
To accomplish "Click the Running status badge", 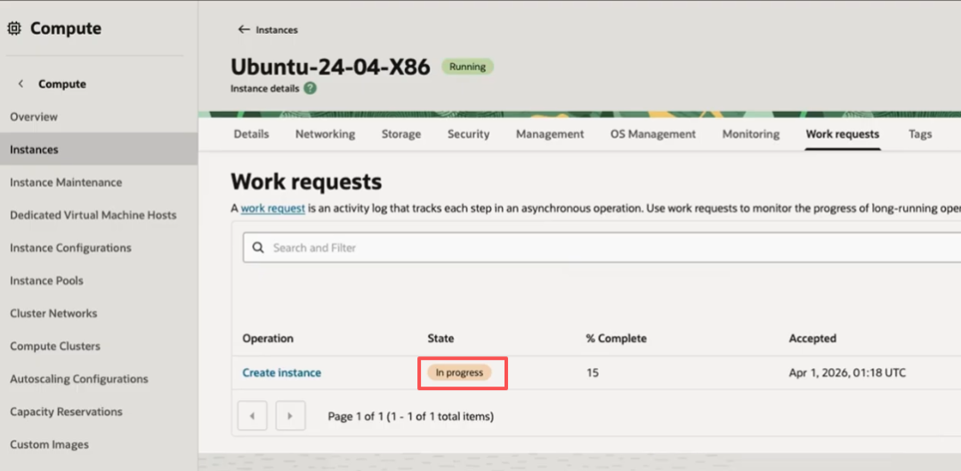I will (468, 67).
